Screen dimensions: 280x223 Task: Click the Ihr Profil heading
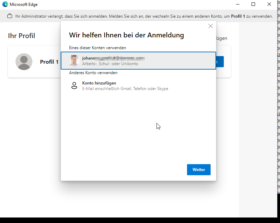tap(22, 36)
